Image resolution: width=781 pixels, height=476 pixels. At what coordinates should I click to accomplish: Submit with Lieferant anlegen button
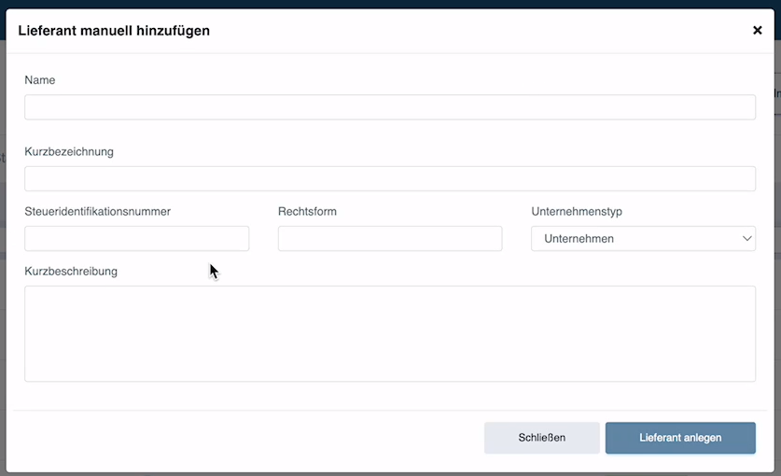pyautogui.click(x=680, y=438)
